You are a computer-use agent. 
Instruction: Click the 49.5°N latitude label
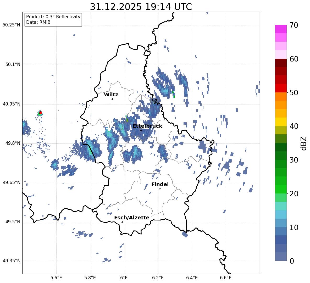(x=13, y=222)
